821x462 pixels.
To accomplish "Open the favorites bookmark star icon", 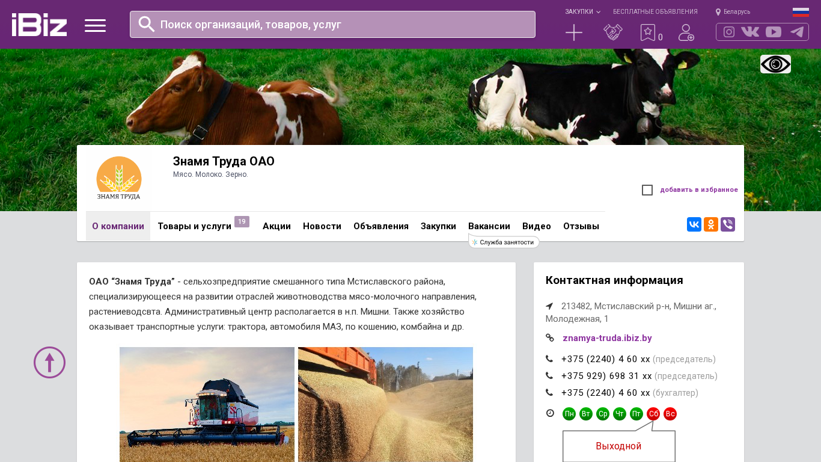I will tap(647, 32).
